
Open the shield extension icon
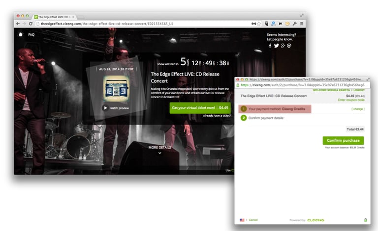(x=266, y=24)
